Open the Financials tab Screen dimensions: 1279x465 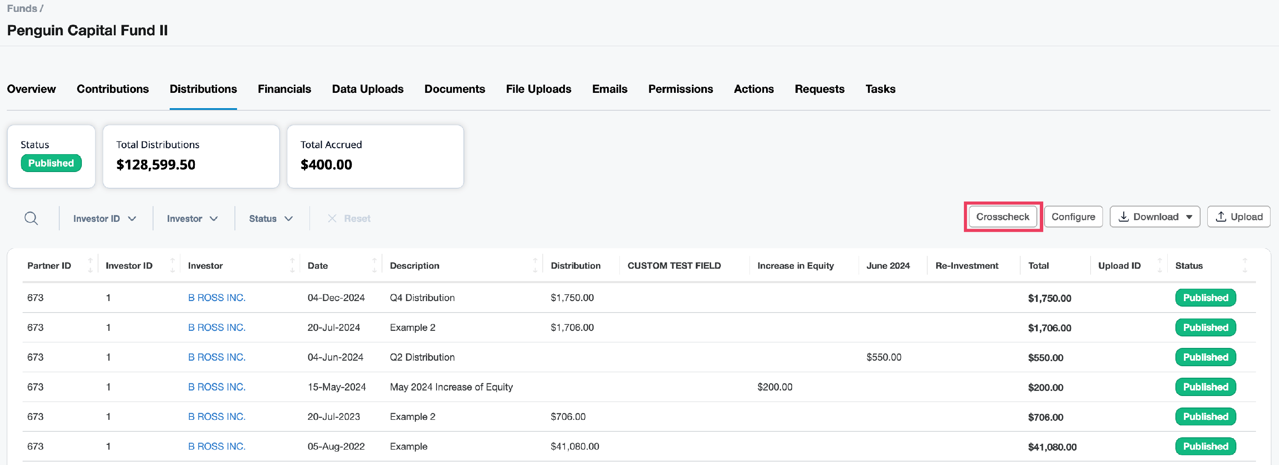tap(284, 89)
